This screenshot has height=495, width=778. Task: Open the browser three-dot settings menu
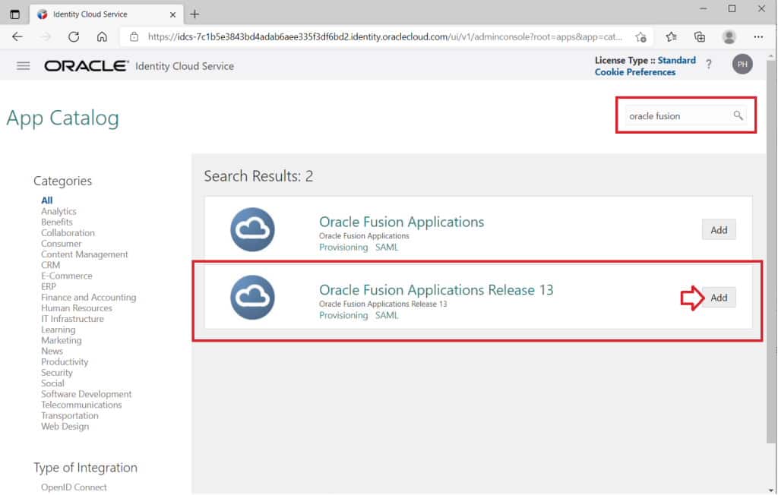(758, 36)
